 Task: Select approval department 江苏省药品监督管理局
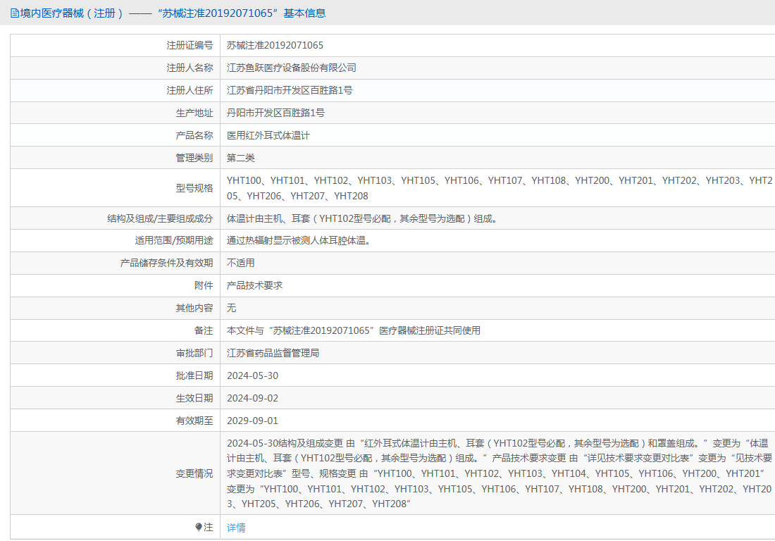point(273,353)
